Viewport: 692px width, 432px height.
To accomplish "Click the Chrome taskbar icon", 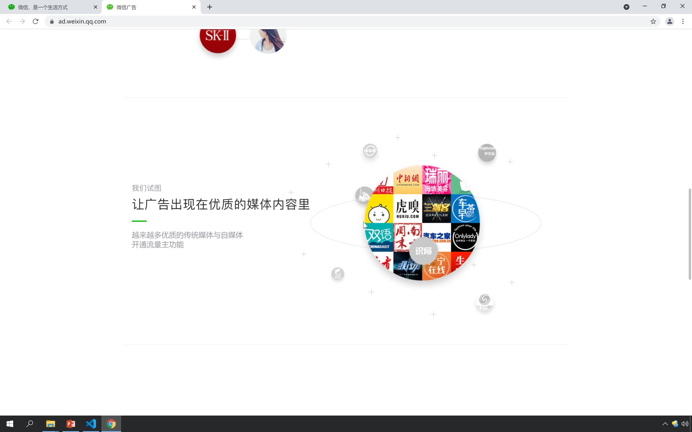I will (111, 424).
